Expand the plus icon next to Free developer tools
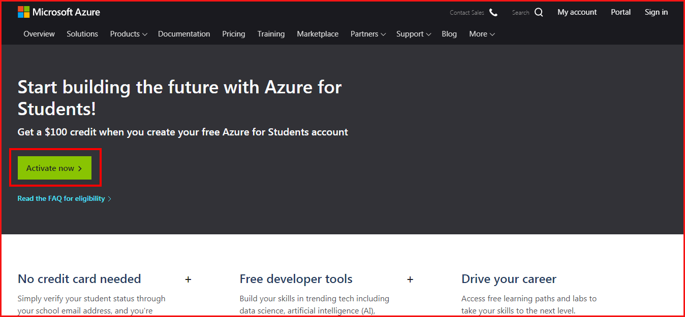The height and width of the screenshot is (317, 685). 410,279
